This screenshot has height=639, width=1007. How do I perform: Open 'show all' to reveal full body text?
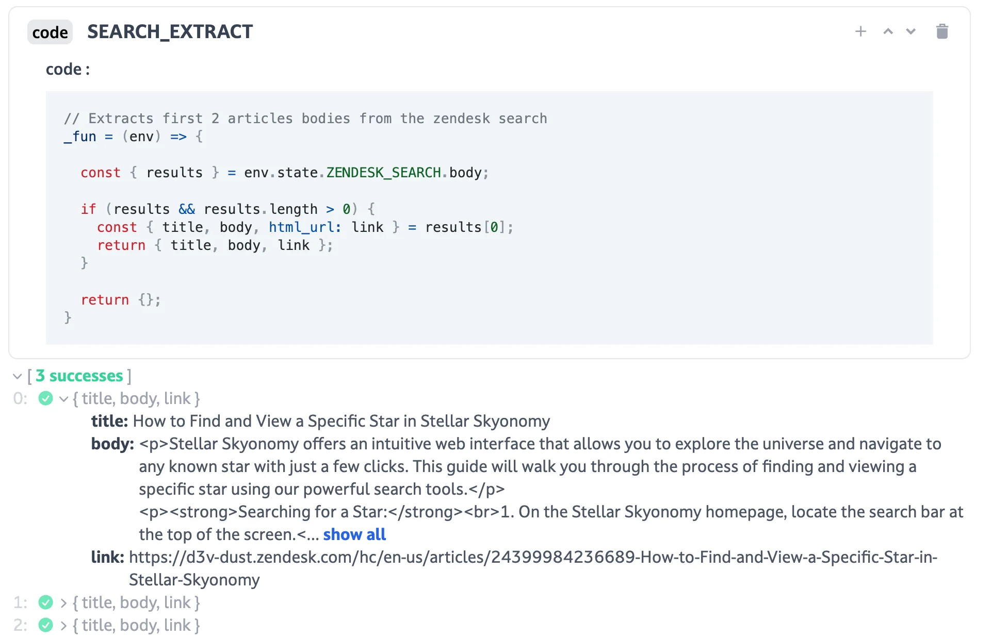(x=354, y=534)
